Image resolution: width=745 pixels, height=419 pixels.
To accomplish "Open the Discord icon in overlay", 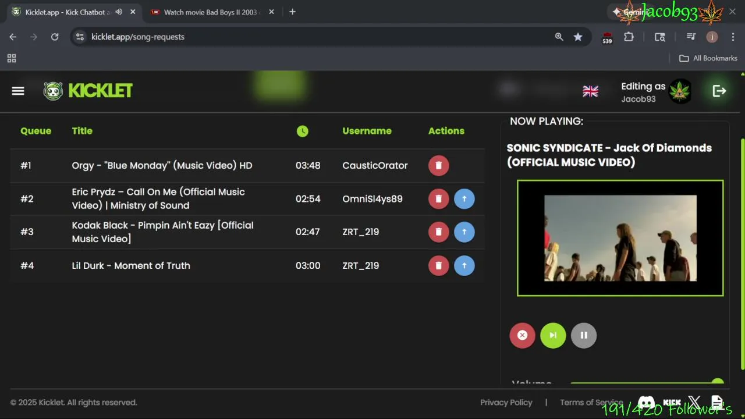I will (x=647, y=403).
